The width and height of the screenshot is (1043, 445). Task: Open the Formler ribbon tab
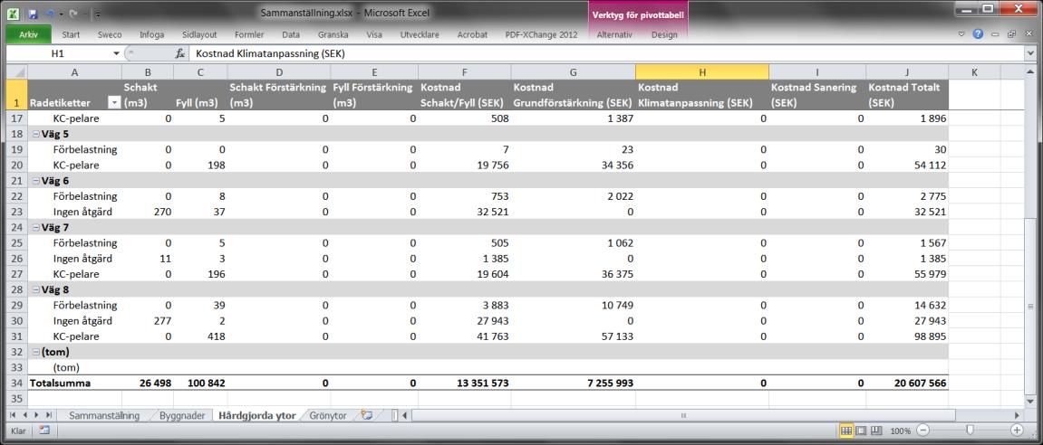coord(249,34)
